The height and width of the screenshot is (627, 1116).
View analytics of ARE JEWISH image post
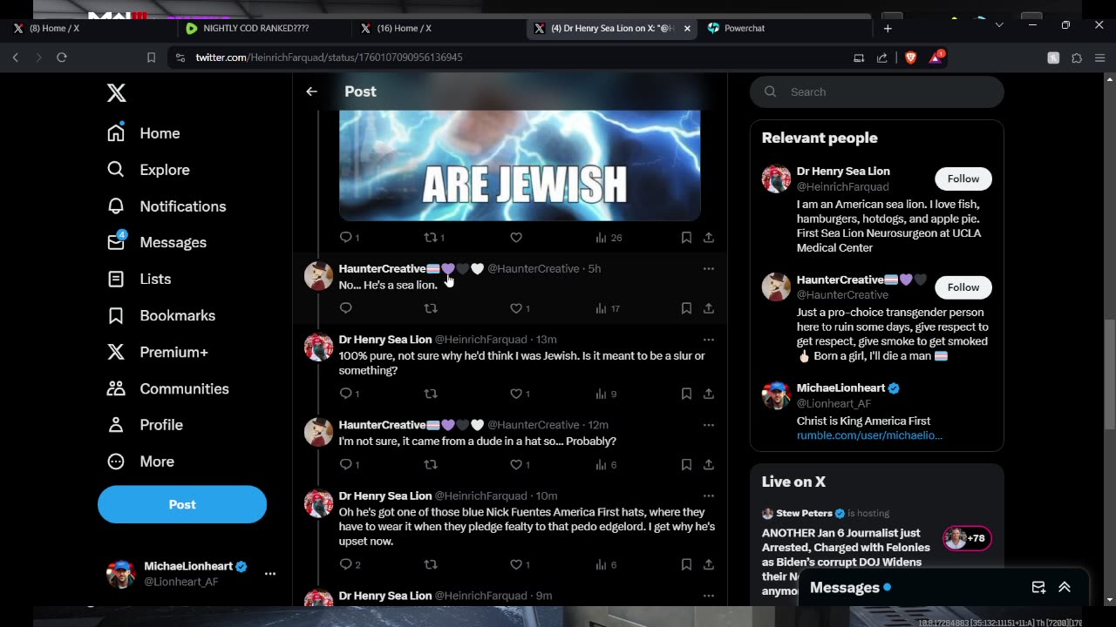[x=609, y=238]
